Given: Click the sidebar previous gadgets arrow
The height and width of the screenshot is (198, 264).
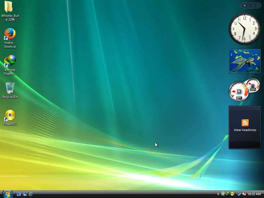Looking at the screenshot, I should (x=253, y=6).
